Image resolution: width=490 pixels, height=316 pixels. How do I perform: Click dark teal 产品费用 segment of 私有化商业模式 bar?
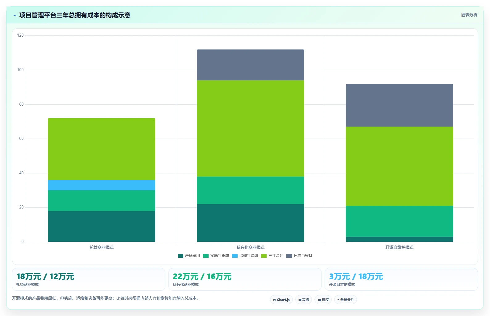point(251,223)
